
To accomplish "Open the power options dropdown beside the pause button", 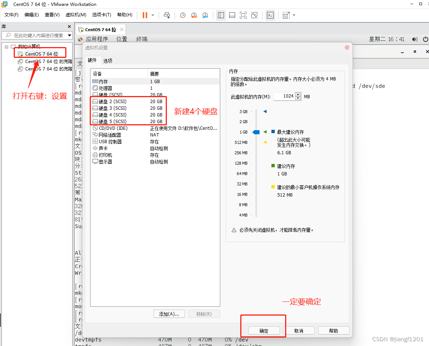I will [x=153, y=15].
